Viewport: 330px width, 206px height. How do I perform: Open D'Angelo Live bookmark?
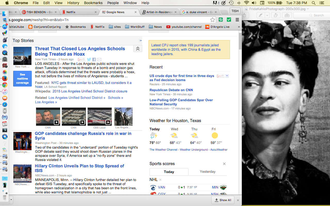tap(217, 27)
